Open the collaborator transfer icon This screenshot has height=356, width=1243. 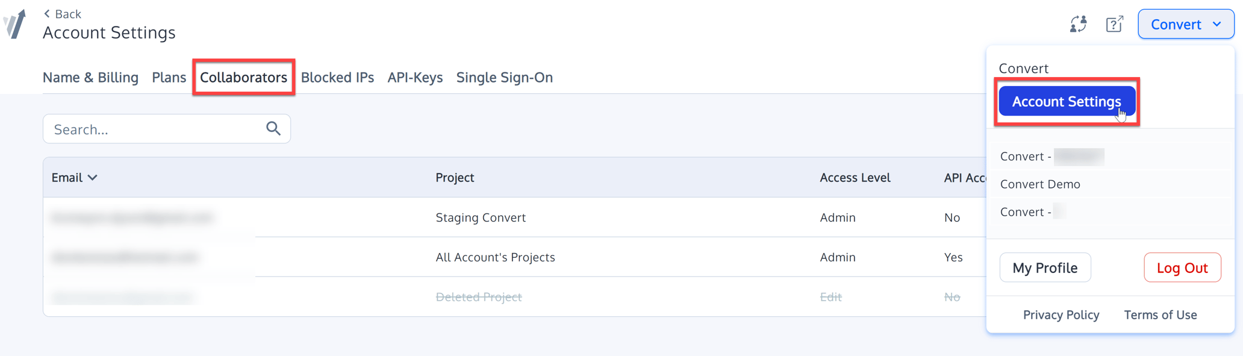1077,23
